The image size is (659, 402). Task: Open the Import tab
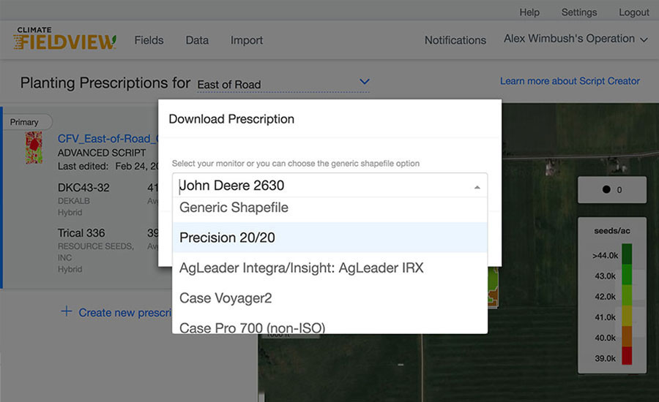coord(246,40)
